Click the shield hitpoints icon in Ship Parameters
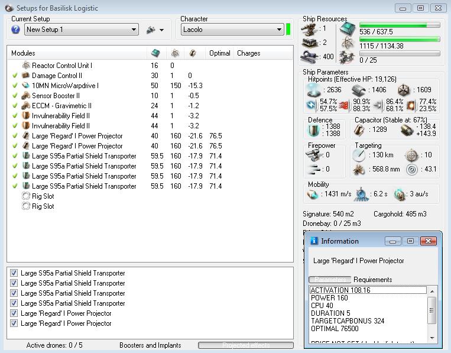451x353 pixels. point(313,90)
